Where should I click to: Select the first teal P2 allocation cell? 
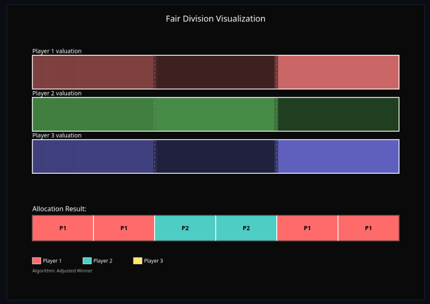pos(185,228)
